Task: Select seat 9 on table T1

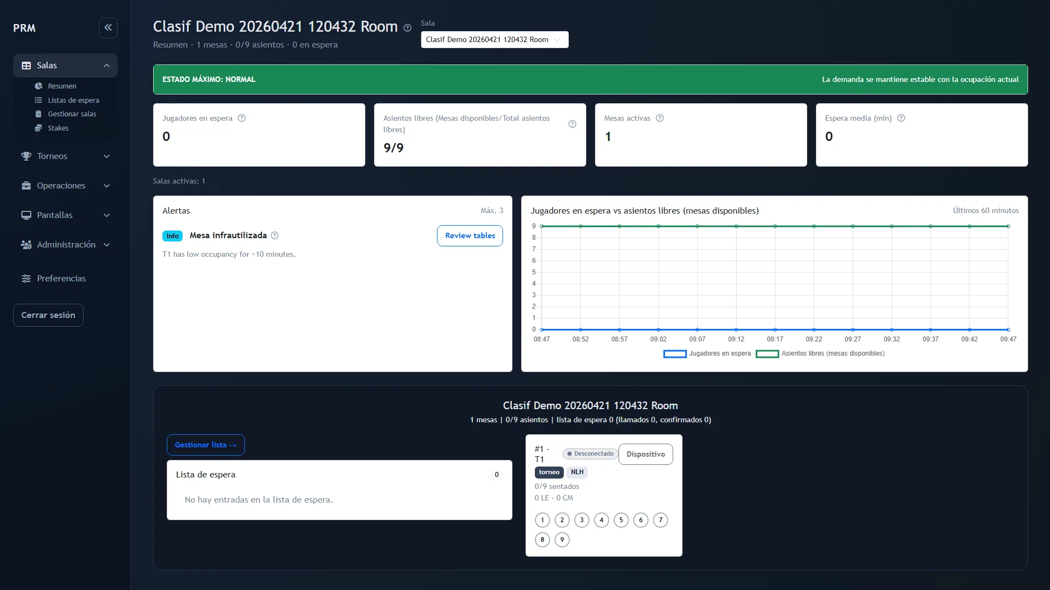Action: coord(562,540)
